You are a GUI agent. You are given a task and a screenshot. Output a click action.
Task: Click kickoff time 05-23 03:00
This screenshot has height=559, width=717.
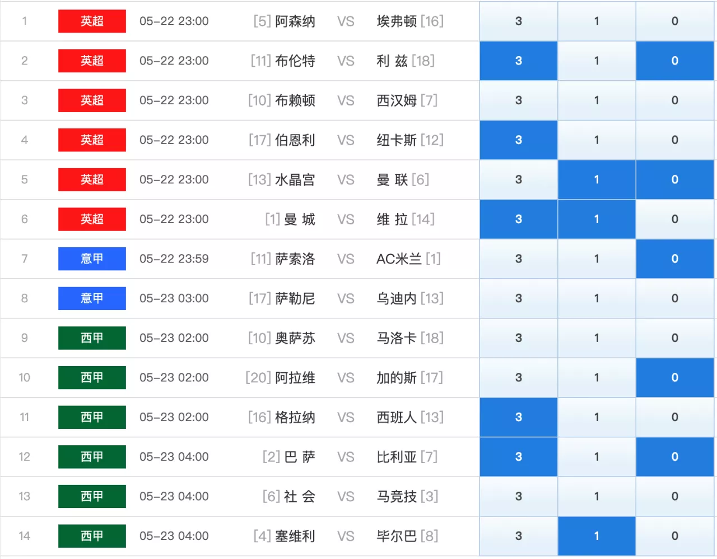174,298
